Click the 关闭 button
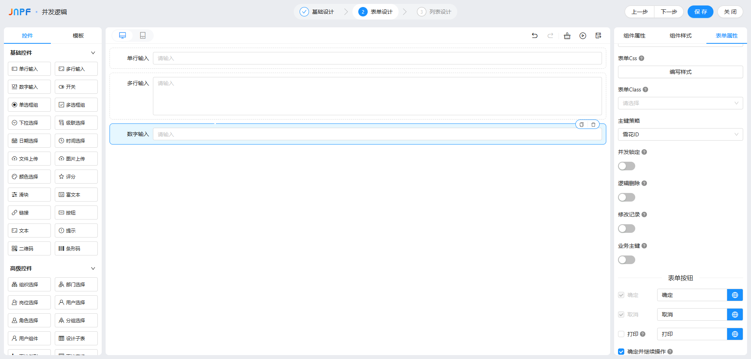The height and width of the screenshot is (359, 751). 730,12
